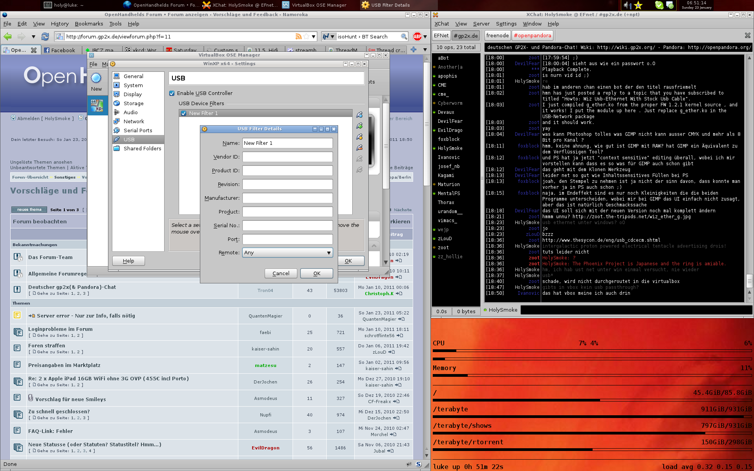Click the Name field 'New Filter 1'
754x471 pixels.
(x=287, y=143)
